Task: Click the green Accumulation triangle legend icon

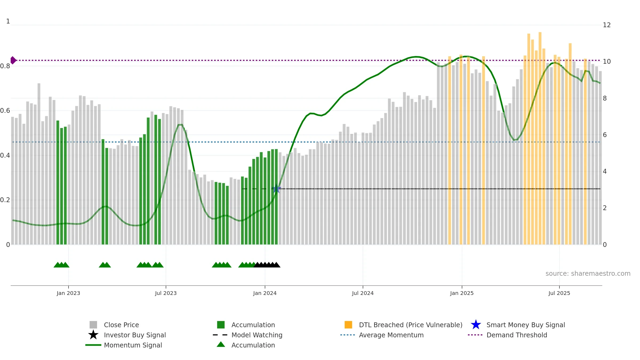Action: [221, 345]
